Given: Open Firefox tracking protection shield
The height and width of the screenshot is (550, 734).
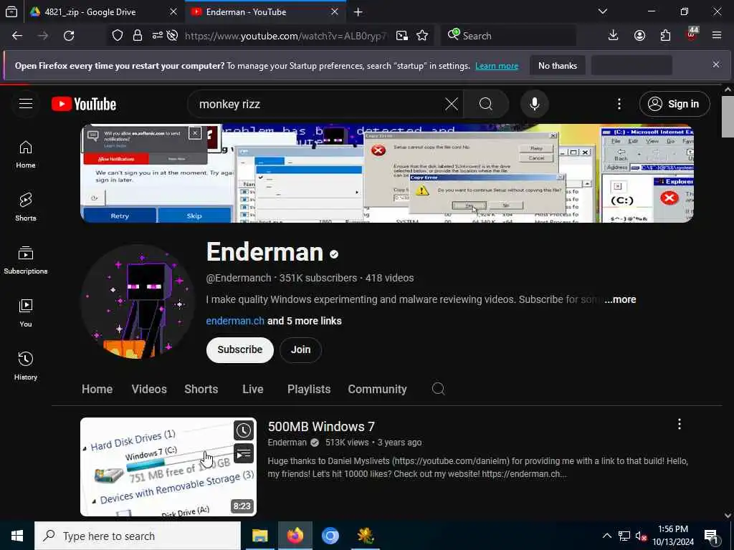Looking at the screenshot, I should (118, 36).
